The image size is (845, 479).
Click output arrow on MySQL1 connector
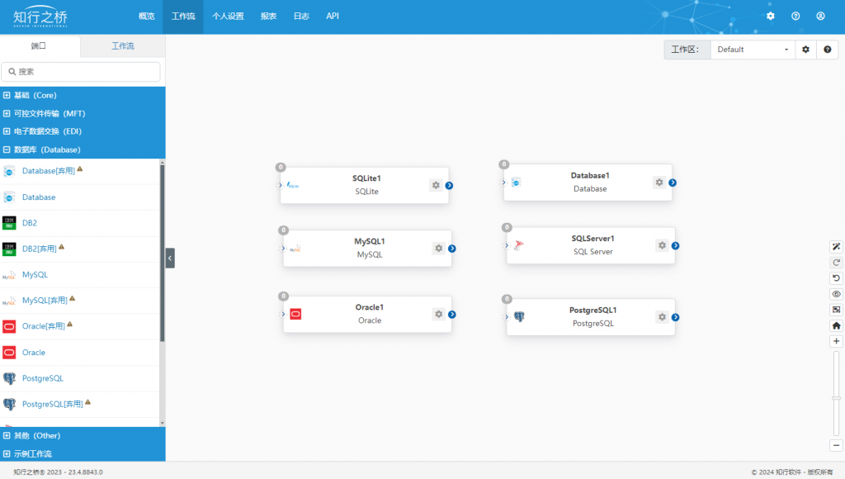(x=452, y=249)
